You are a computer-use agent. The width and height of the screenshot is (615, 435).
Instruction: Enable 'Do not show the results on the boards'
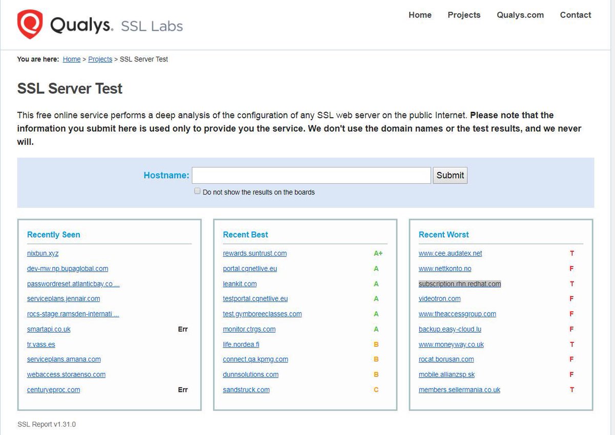(x=197, y=191)
